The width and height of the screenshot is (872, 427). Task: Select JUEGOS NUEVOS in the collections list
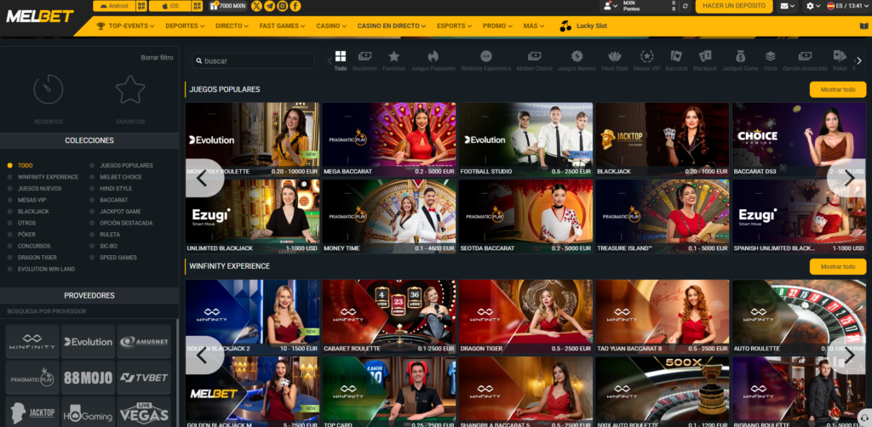(34, 189)
